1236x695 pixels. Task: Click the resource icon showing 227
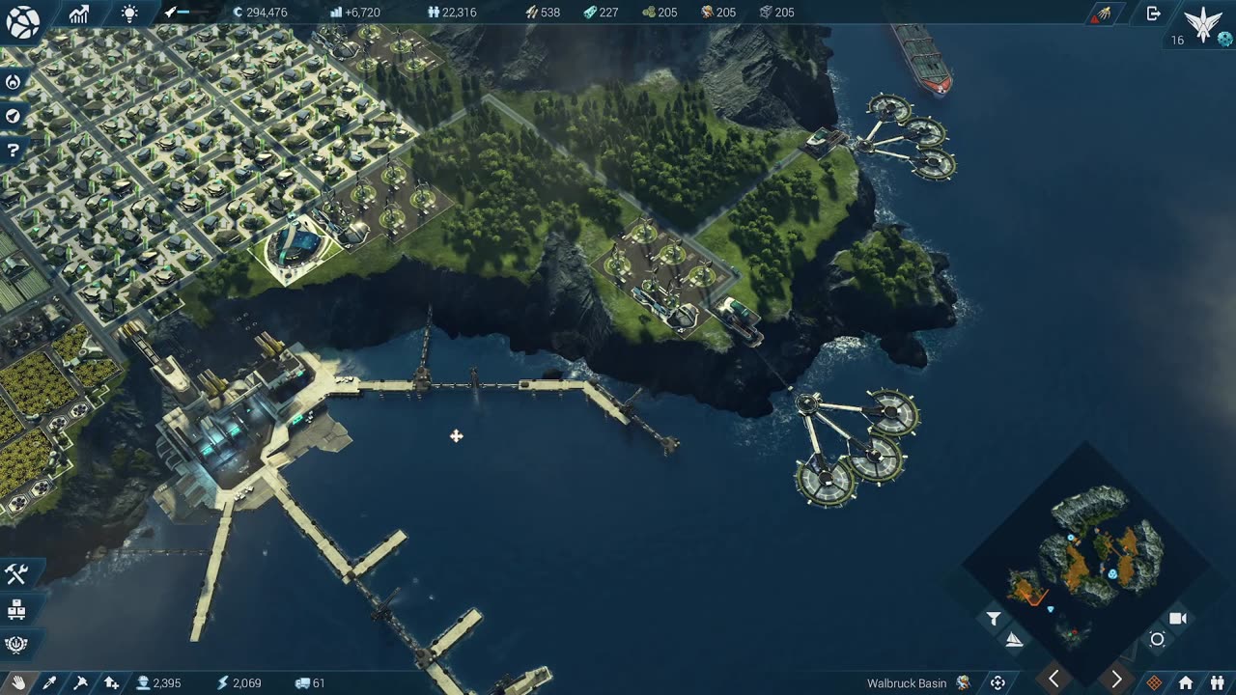[589, 13]
